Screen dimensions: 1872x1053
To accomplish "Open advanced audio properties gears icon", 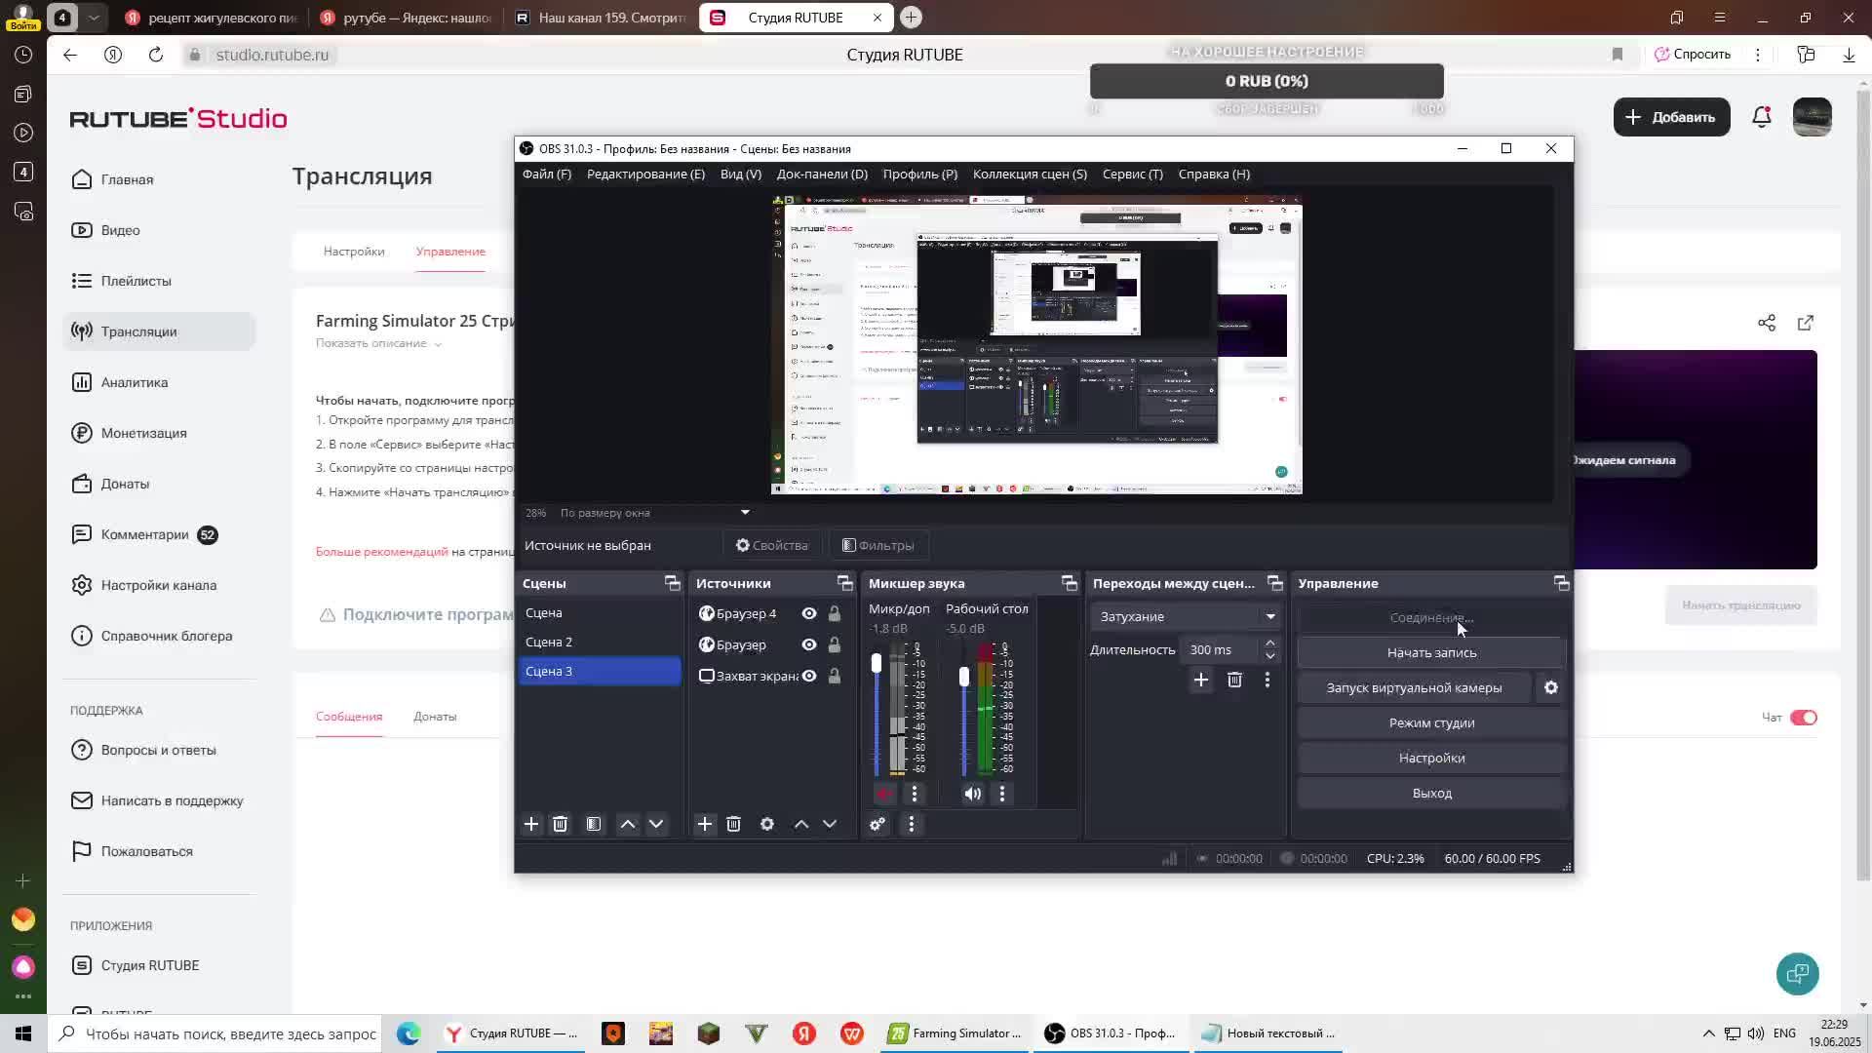I will tap(878, 825).
